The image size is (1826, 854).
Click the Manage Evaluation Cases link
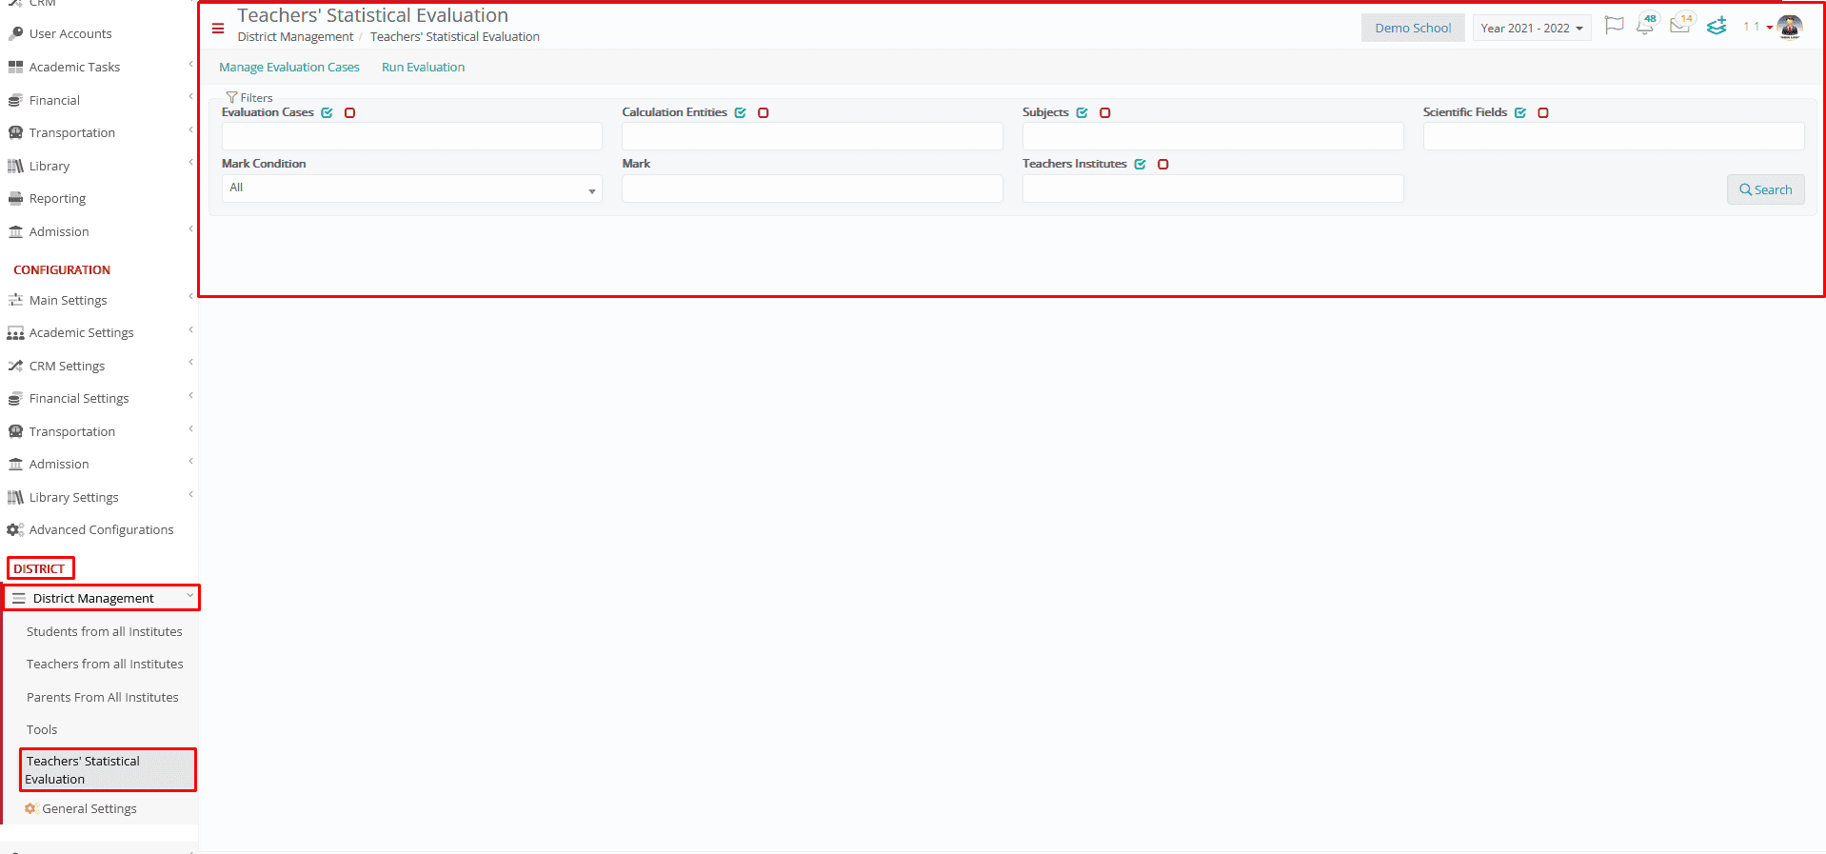point(289,67)
